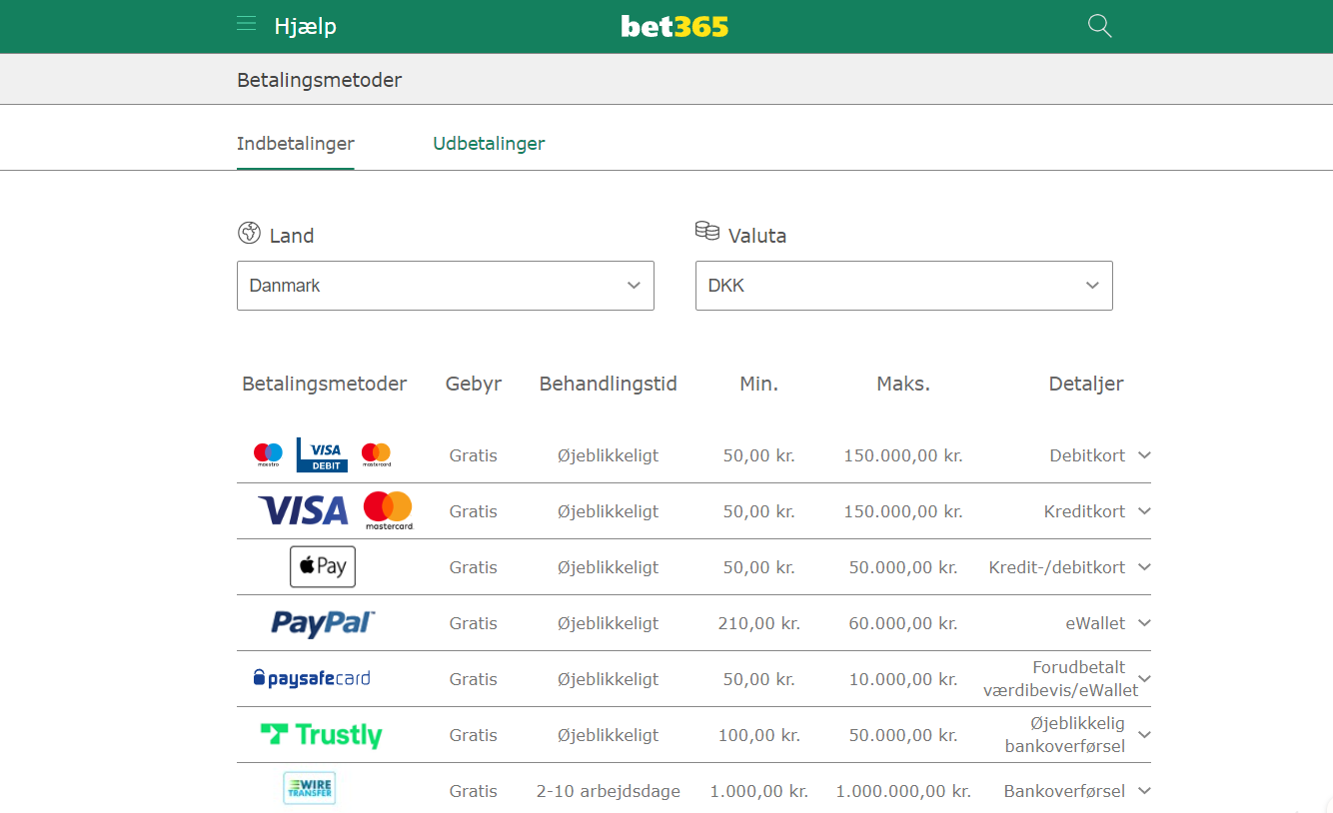This screenshot has width=1333, height=813.
Task: Click the Gebyr column header
Action: [474, 384]
